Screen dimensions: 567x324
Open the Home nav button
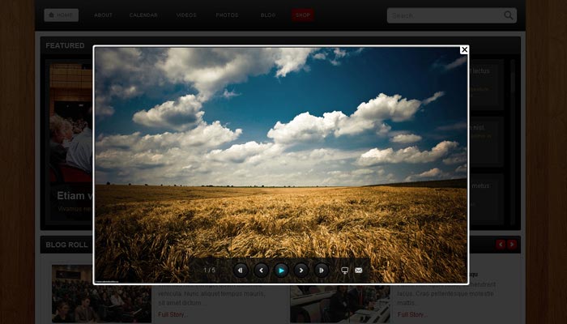coord(61,15)
